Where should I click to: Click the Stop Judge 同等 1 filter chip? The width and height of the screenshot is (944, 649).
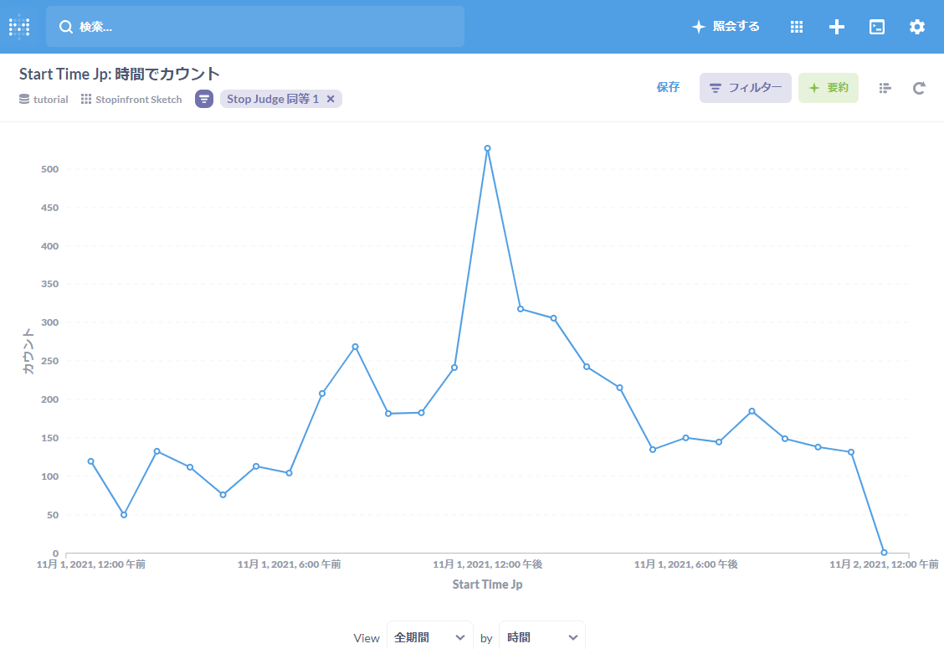tap(273, 99)
